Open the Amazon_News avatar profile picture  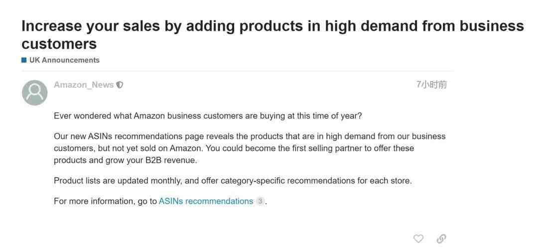[x=35, y=93]
